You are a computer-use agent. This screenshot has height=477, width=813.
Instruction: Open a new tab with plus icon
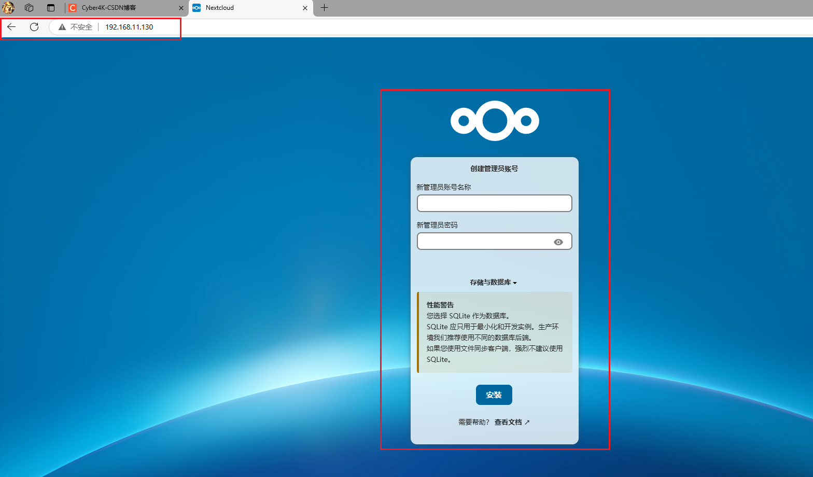tap(325, 8)
